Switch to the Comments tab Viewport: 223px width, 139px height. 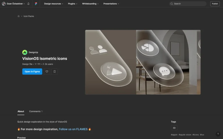(36, 111)
